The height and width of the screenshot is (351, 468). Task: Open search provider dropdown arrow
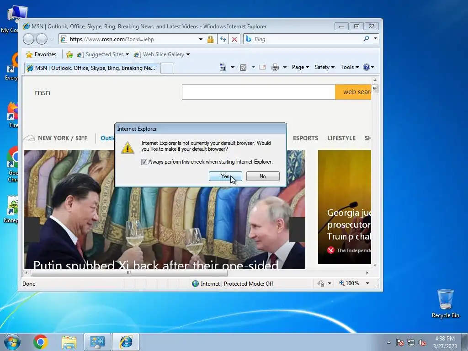click(x=375, y=38)
